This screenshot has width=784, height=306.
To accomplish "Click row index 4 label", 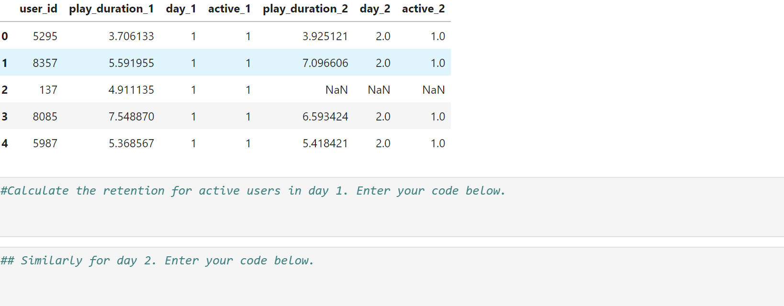I will click(5, 143).
